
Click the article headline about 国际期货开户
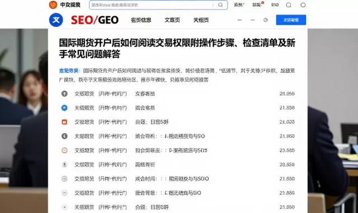177,48
